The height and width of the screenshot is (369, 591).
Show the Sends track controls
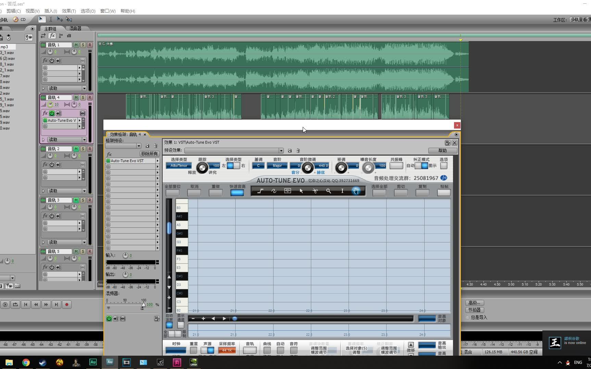pos(61,36)
